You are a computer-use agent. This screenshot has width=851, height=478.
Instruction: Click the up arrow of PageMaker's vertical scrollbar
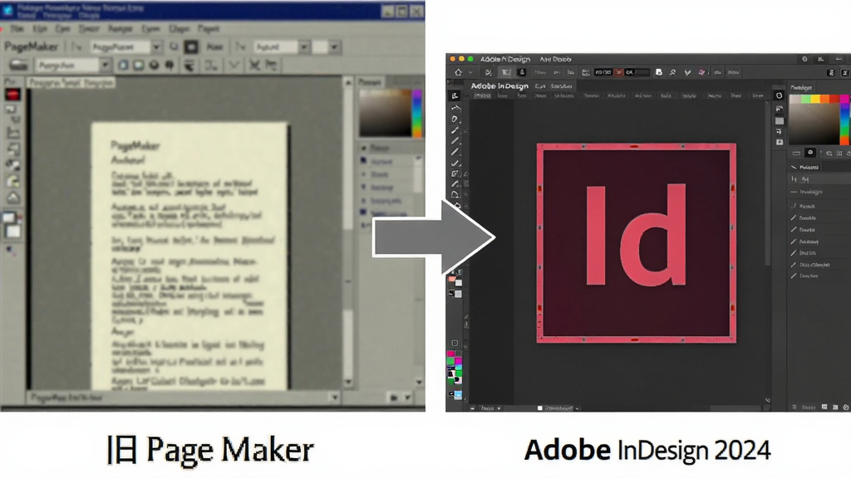348,83
